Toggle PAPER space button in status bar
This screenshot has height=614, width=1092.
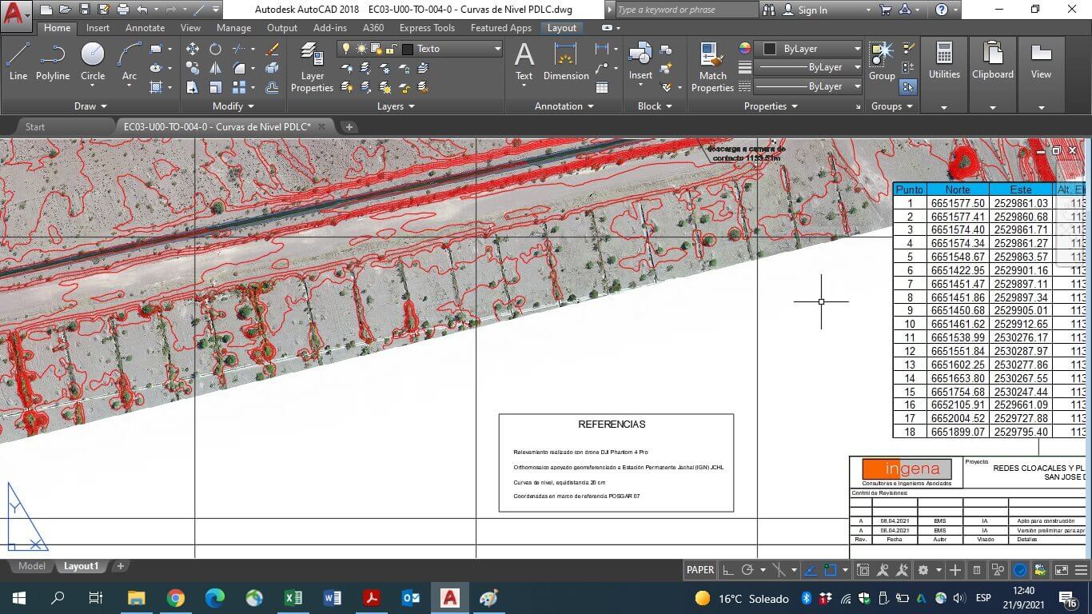tap(700, 570)
